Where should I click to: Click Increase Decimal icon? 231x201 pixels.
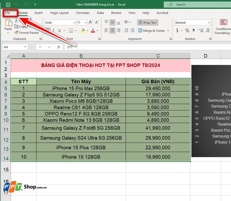pos(201,30)
